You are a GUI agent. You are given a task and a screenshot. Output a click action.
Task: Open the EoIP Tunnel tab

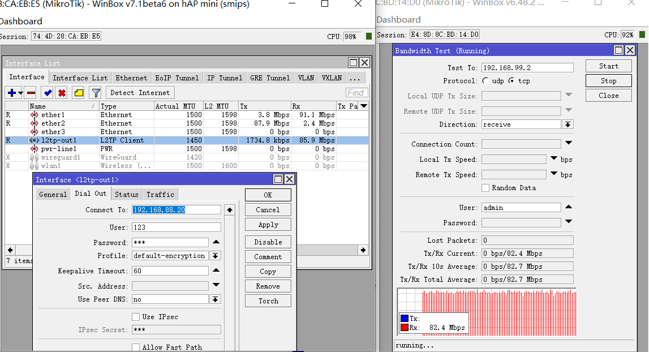tap(177, 78)
